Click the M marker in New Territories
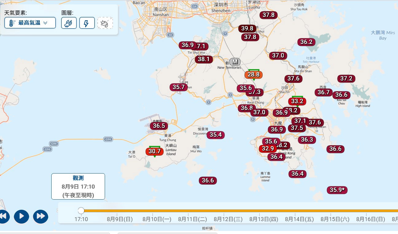Viewport: 398px width, 234px height. click(235, 62)
